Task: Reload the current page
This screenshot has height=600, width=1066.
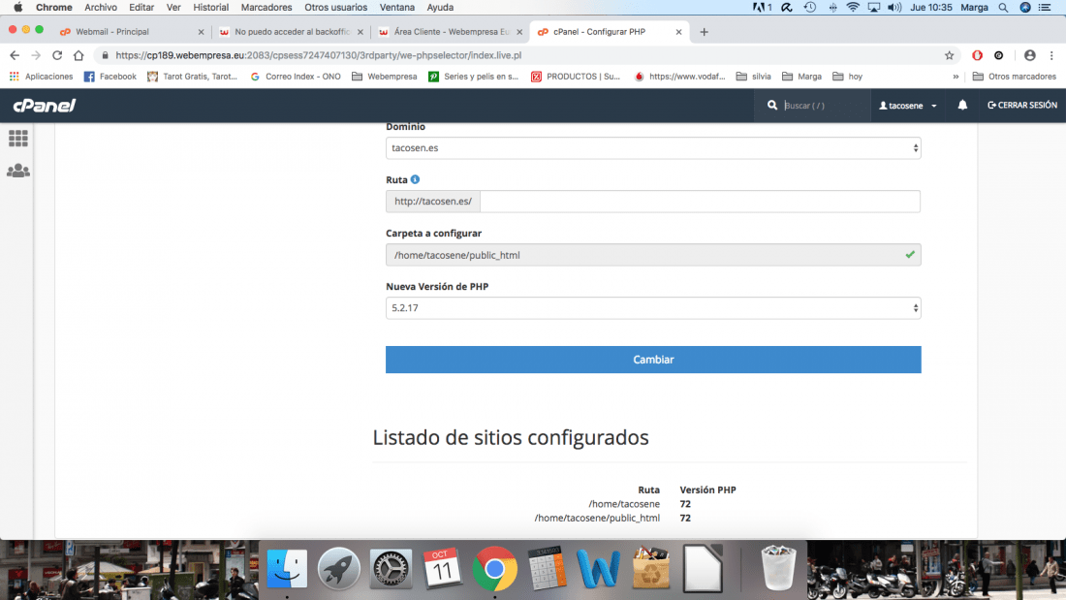Action: 57,55
